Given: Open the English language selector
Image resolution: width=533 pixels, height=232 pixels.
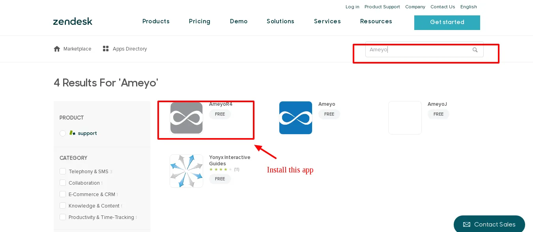Looking at the screenshot, I should 469,7.
